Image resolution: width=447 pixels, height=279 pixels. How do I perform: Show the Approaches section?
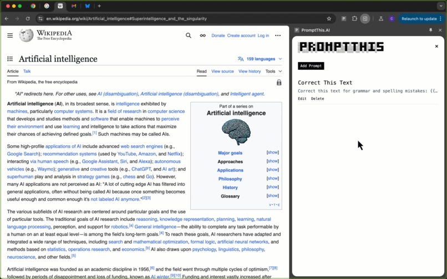pyautogui.click(x=272, y=161)
